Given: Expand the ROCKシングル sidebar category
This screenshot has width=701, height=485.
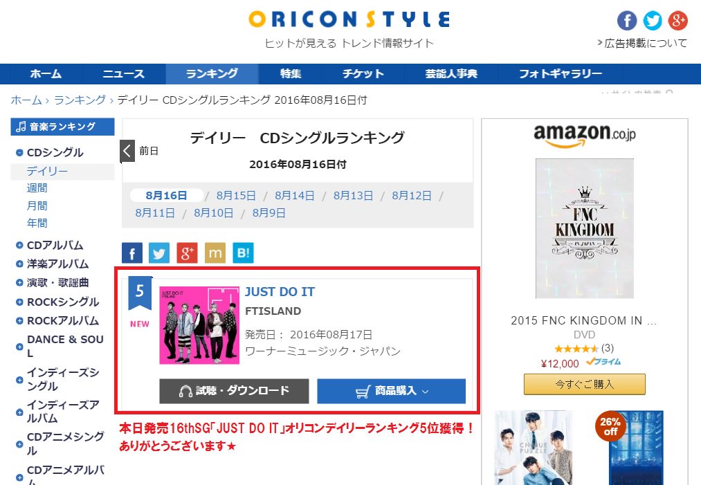Looking at the screenshot, I should click(x=19, y=302).
